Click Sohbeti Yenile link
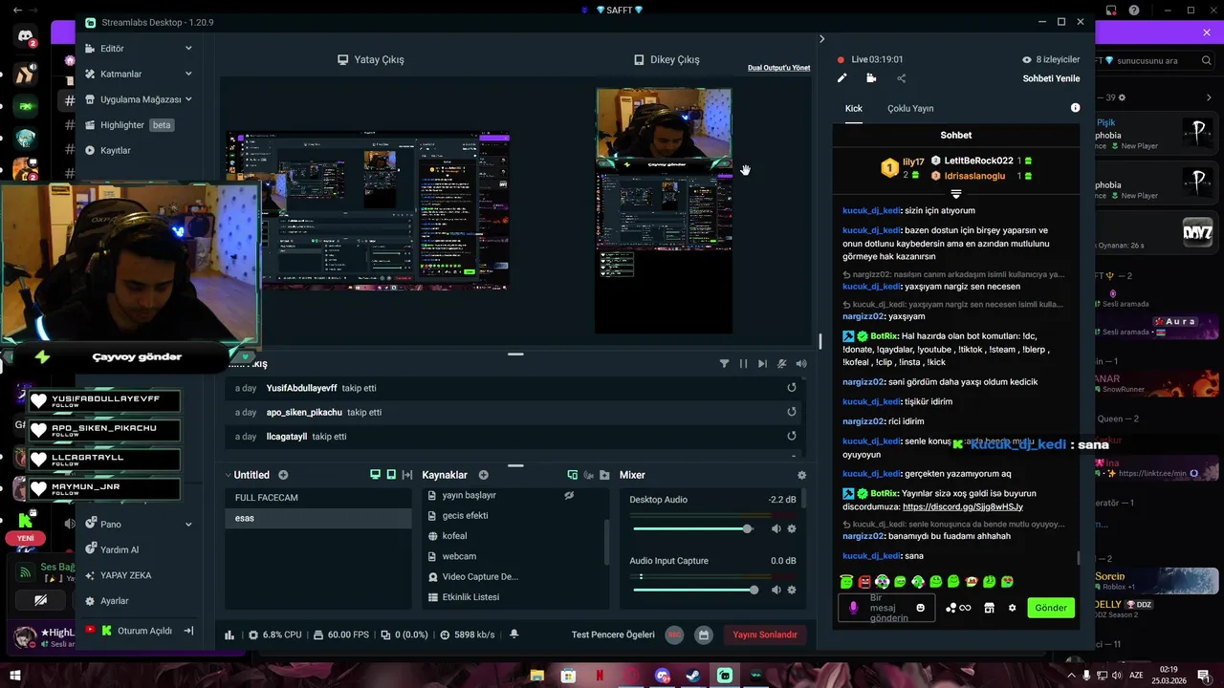1224x688 pixels. pos(1051,78)
